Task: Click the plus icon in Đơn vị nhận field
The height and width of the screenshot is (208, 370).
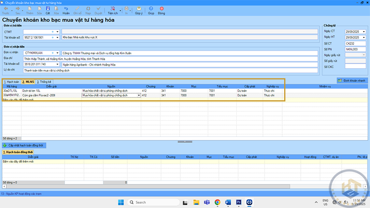Action: pyautogui.click(x=52, y=53)
